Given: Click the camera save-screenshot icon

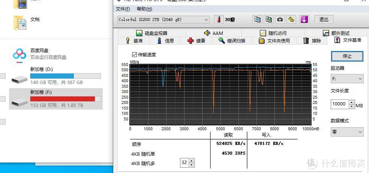Looking at the screenshot, I should [x=280, y=20].
